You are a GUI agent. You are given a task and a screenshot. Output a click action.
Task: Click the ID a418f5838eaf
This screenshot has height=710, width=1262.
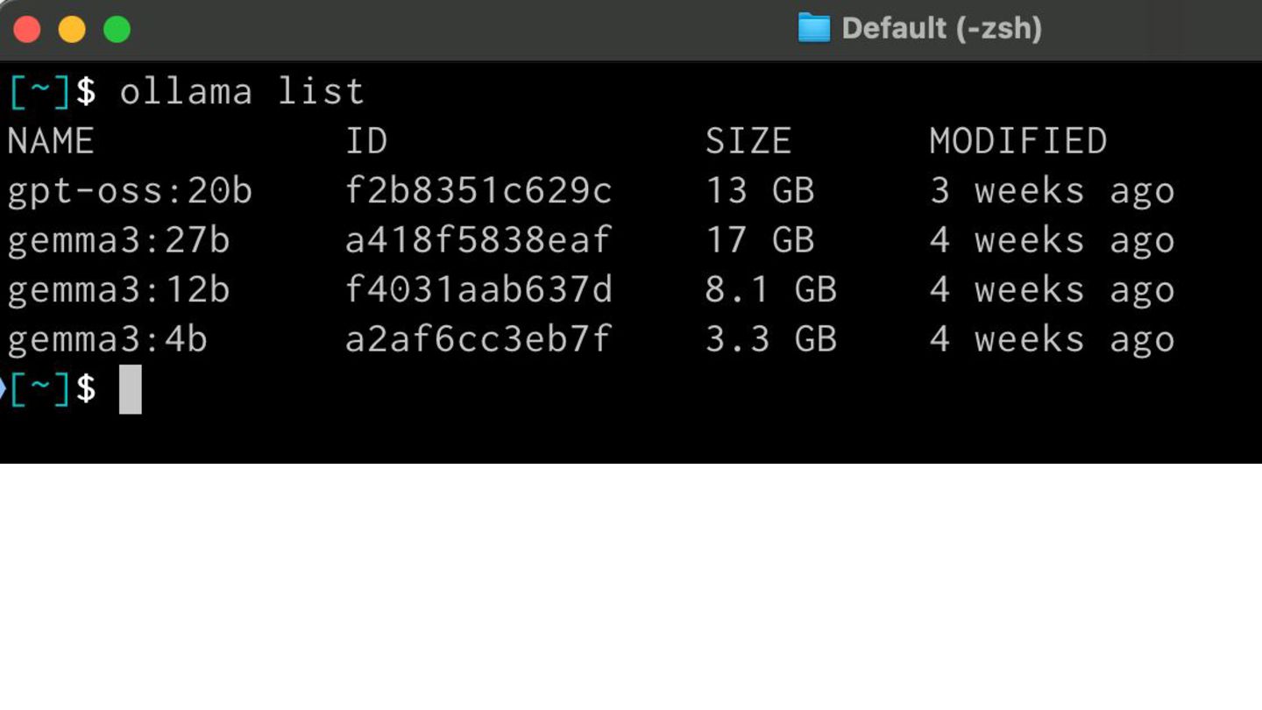pyautogui.click(x=479, y=240)
